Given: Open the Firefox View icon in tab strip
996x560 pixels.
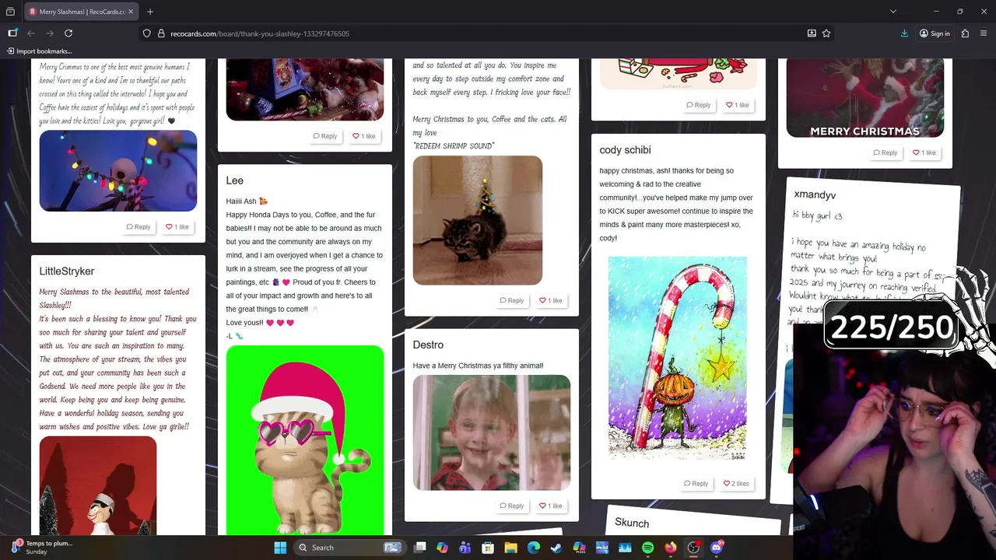Looking at the screenshot, I should tap(10, 12).
